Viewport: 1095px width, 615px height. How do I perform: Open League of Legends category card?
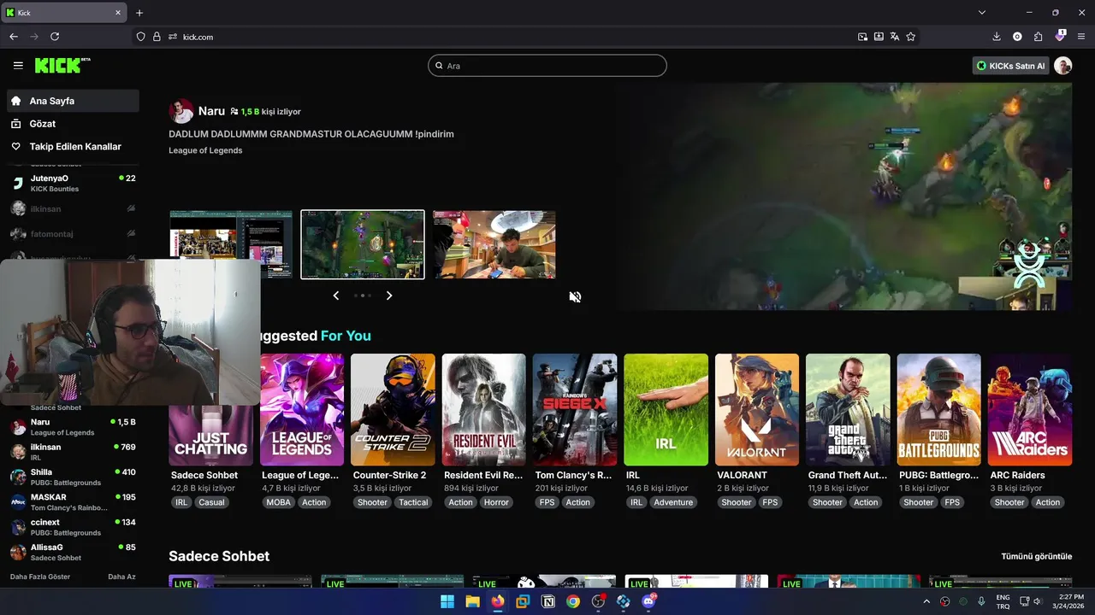pos(302,410)
